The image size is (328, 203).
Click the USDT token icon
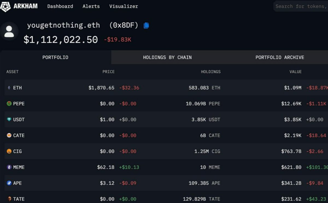[x=9, y=119]
